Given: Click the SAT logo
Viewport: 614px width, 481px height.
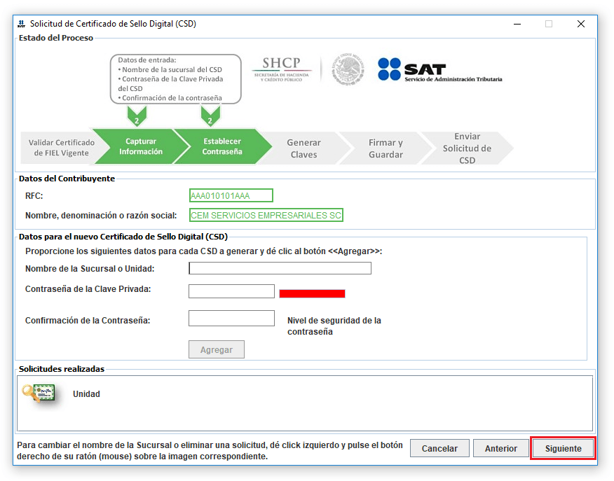Looking at the screenshot, I should (x=439, y=69).
